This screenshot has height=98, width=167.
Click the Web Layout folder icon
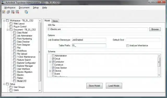11,24
